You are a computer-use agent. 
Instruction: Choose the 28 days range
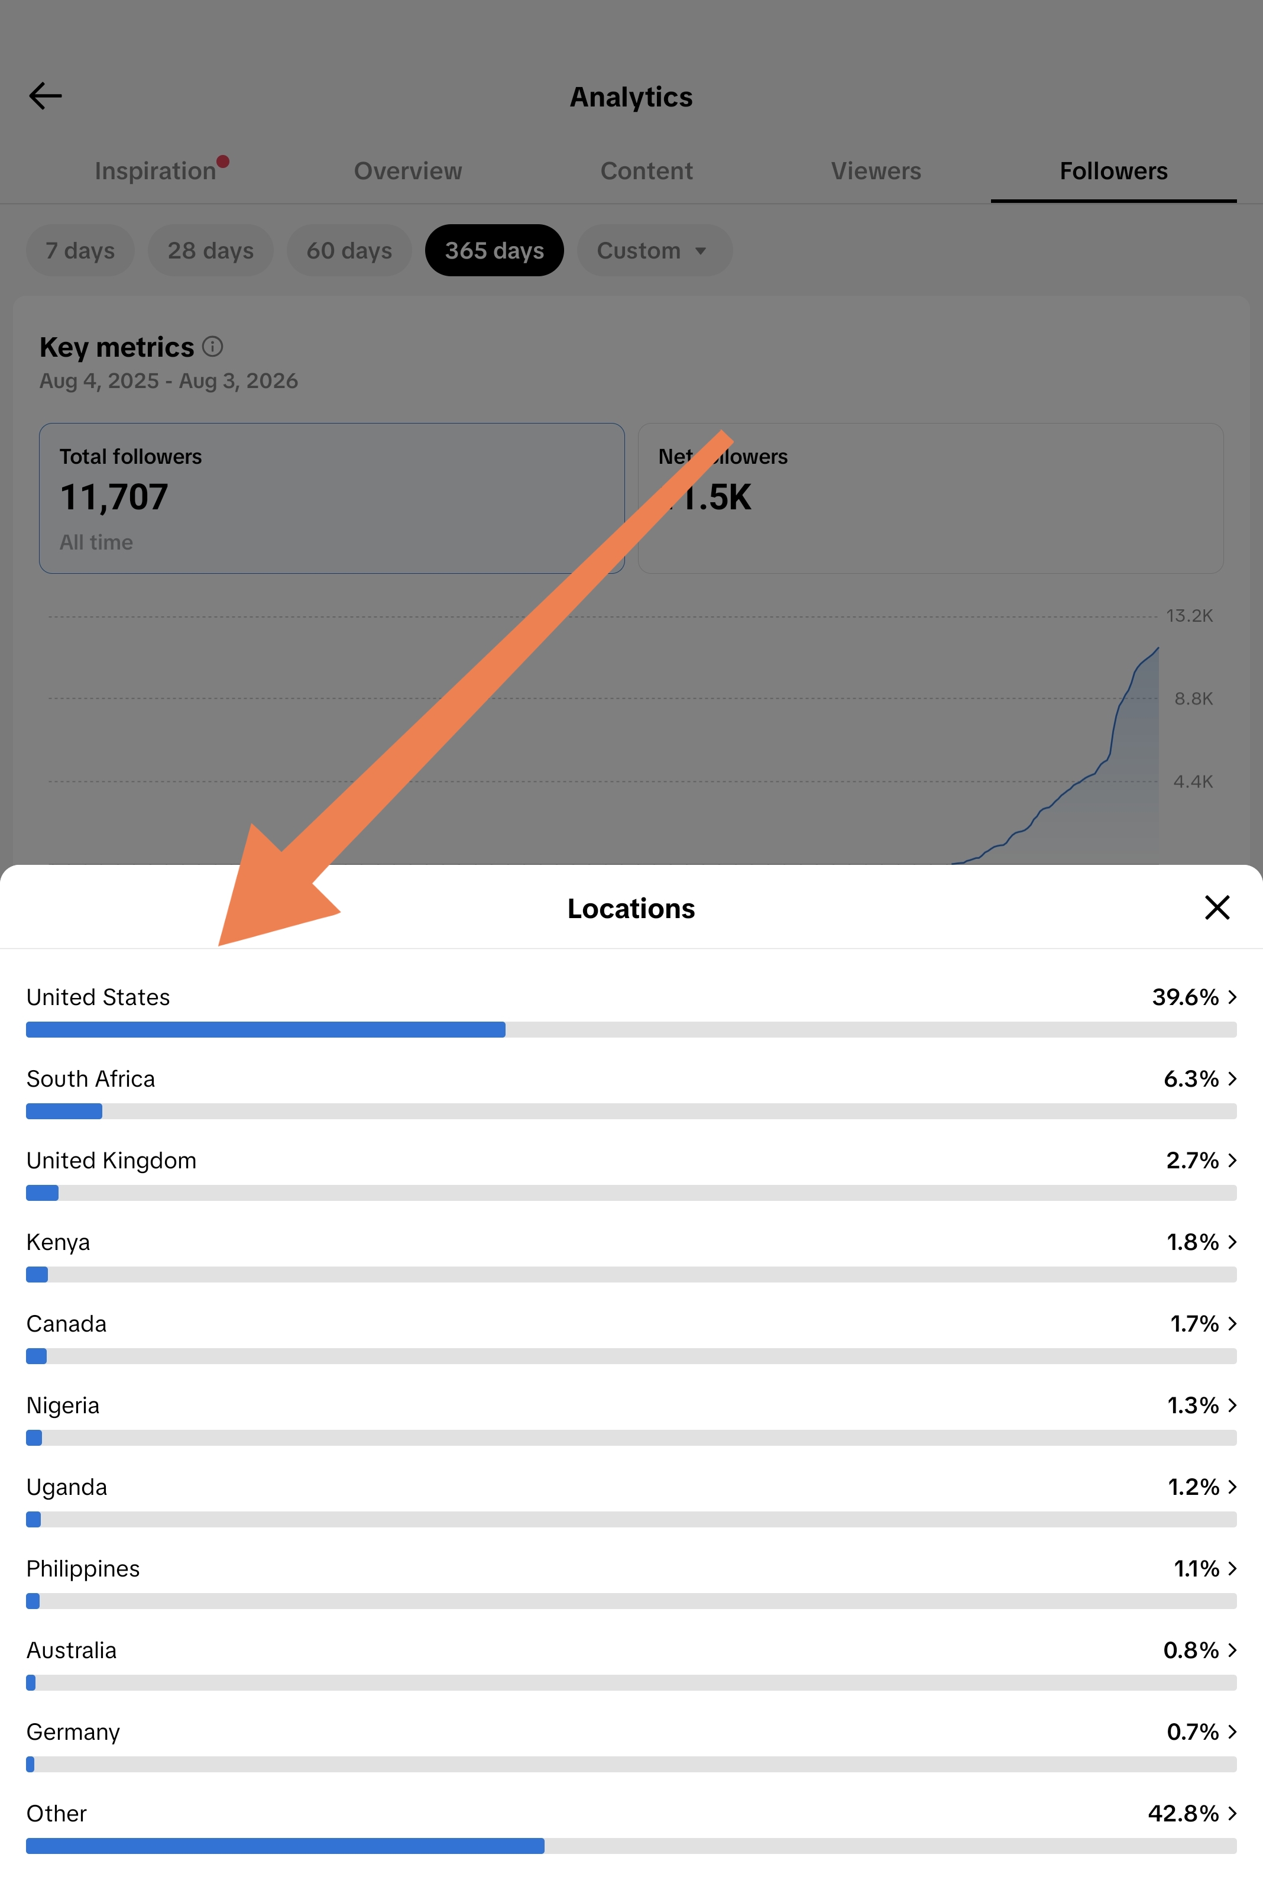pyautogui.click(x=210, y=251)
